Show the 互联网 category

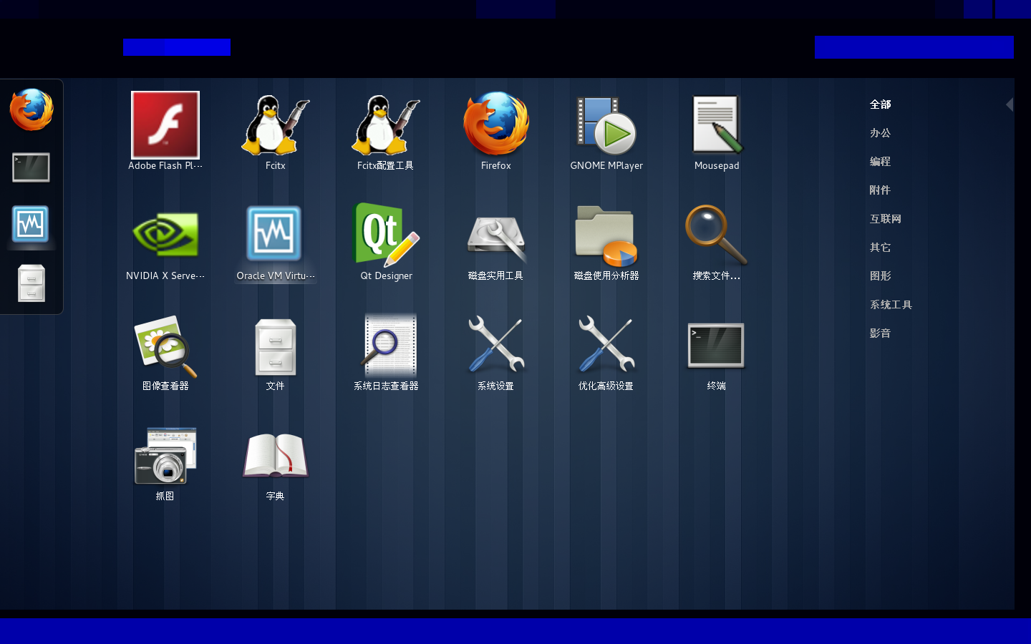(x=886, y=219)
